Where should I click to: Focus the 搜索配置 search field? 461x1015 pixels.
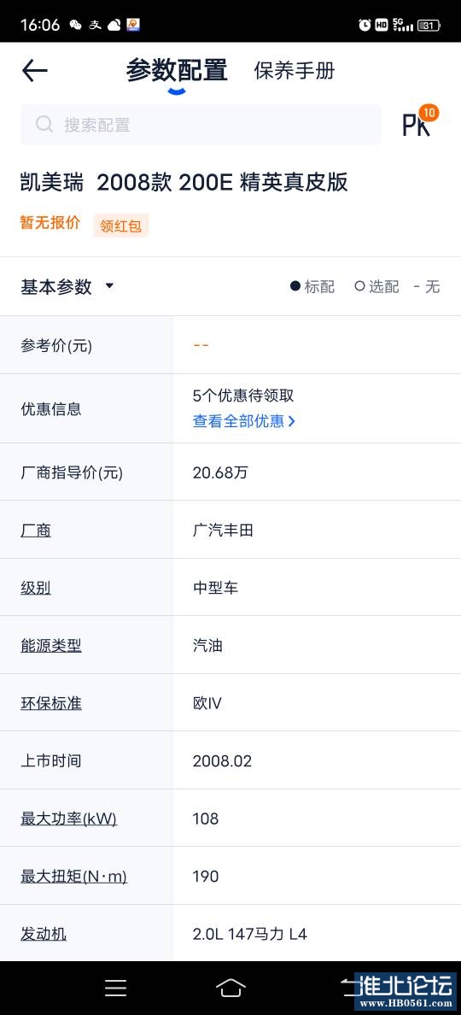coord(201,124)
